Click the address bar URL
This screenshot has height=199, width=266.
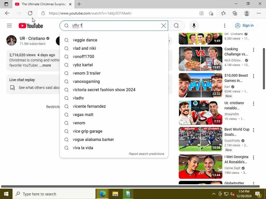click(x=90, y=13)
